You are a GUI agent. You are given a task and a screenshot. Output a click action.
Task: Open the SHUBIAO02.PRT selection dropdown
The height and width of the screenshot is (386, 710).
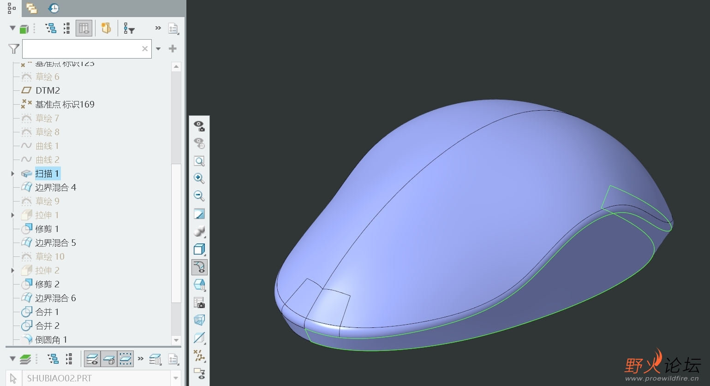pyautogui.click(x=175, y=379)
